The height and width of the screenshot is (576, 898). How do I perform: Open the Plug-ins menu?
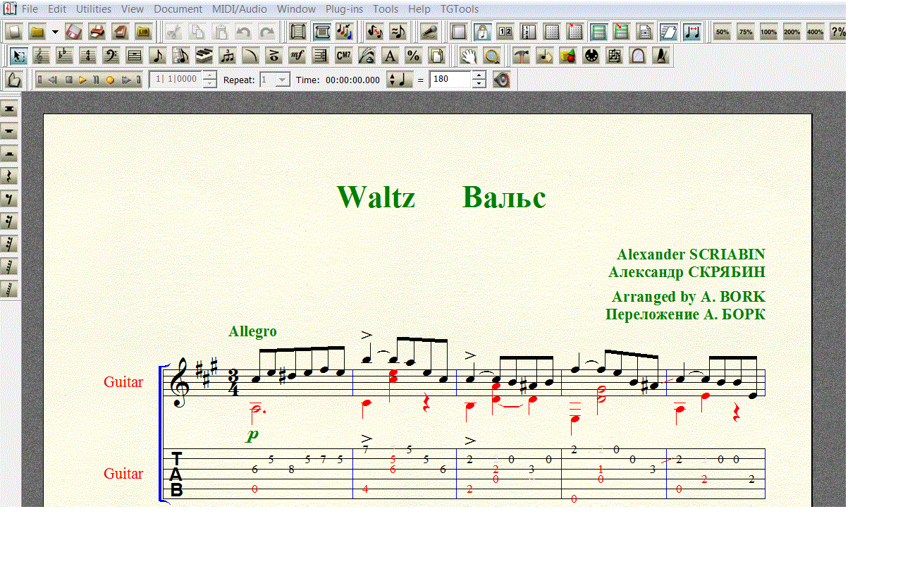point(345,9)
